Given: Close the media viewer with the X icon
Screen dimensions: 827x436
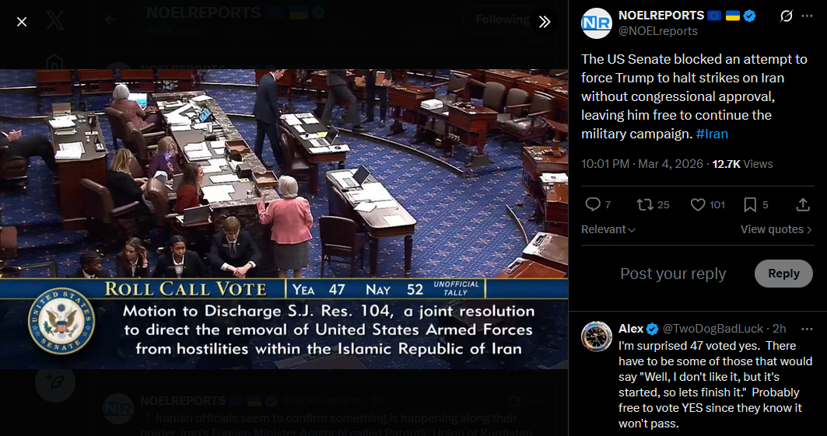Looking at the screenshot, I should coord(22,22).
